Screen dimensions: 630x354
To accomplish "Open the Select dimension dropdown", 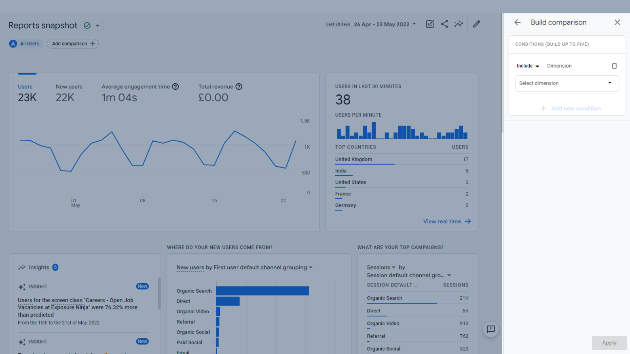I will click(567, 83).
